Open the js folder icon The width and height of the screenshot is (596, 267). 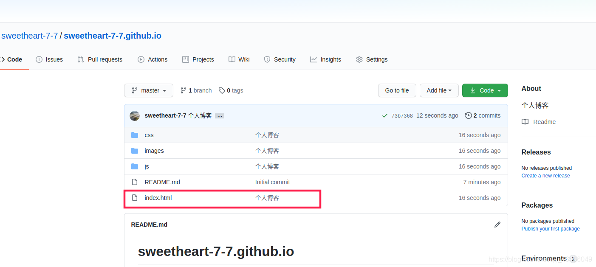point(135,166)
